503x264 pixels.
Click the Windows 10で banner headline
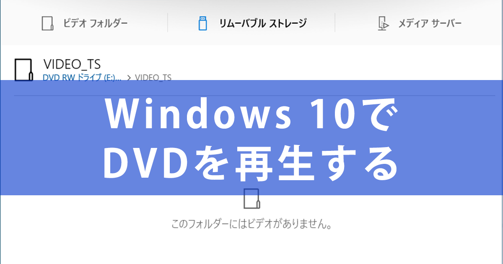point(250,116)
